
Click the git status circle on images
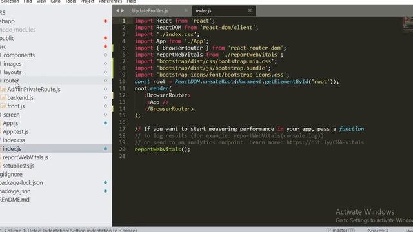(105, 63)
